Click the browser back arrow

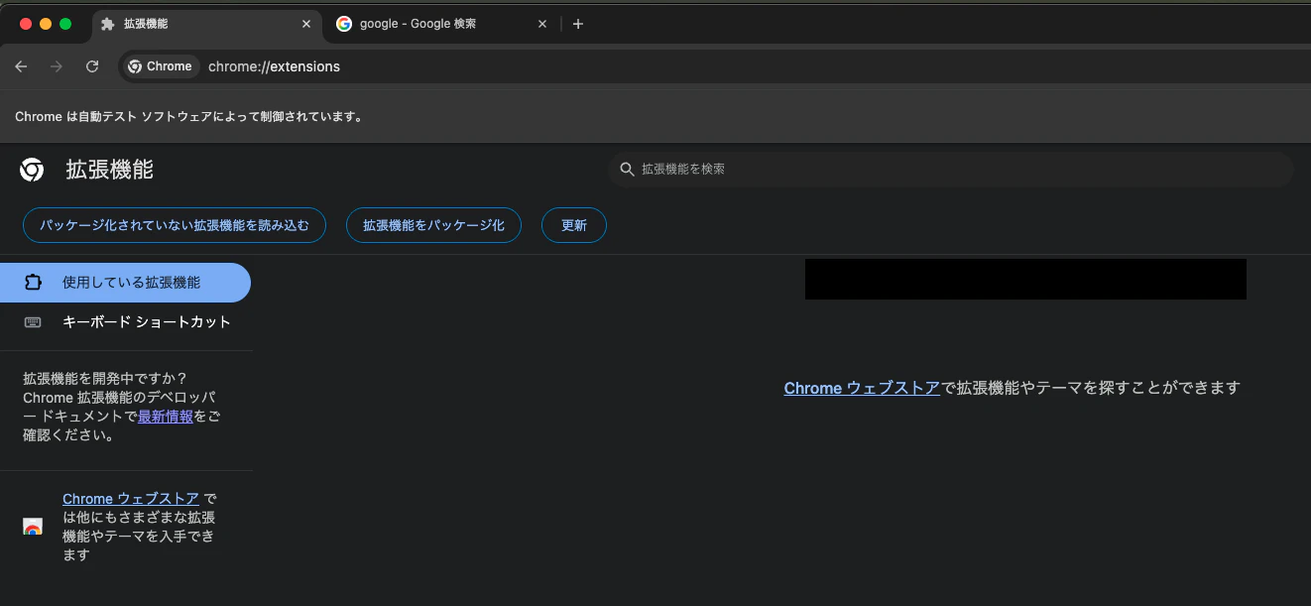tap(22, 66)
